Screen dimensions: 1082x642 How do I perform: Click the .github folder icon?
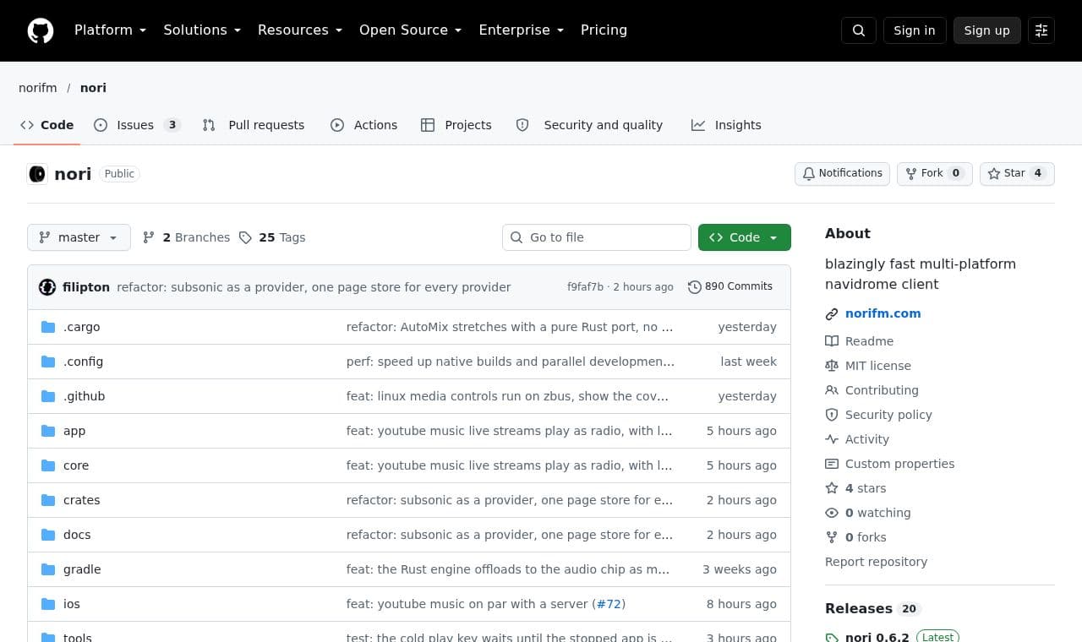click(x=48, y=396)
